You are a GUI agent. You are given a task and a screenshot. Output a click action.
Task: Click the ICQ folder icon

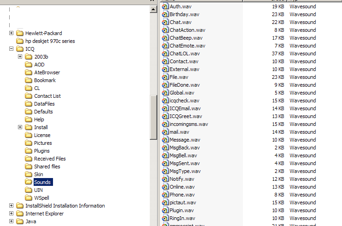[x=20, y=49]
